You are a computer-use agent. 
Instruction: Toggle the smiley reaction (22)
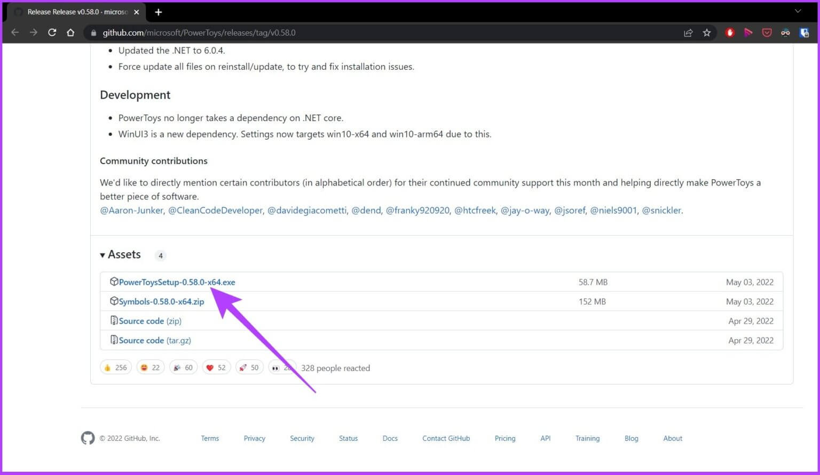tap(150, 367)
